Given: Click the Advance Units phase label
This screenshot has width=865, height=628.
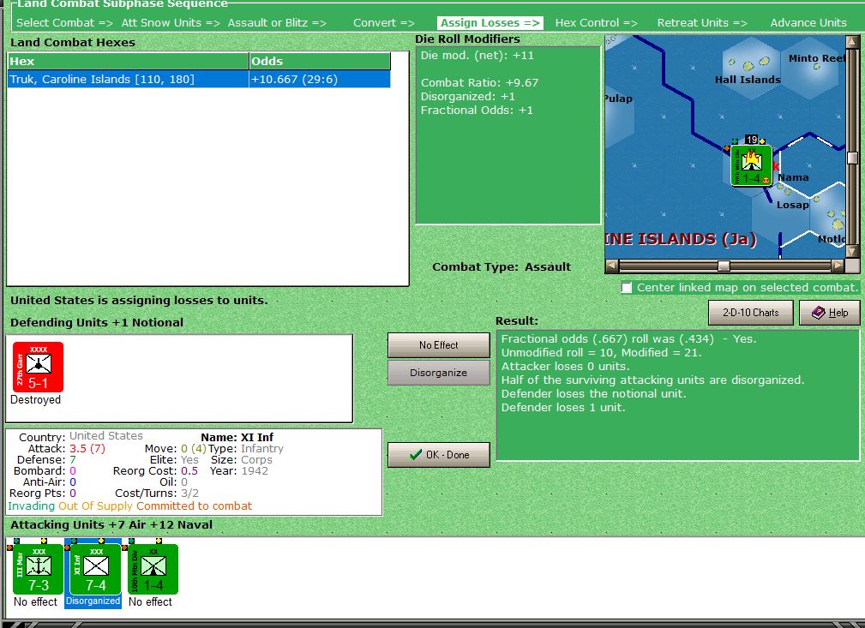Looking at the screenshot, I should 807,22.
